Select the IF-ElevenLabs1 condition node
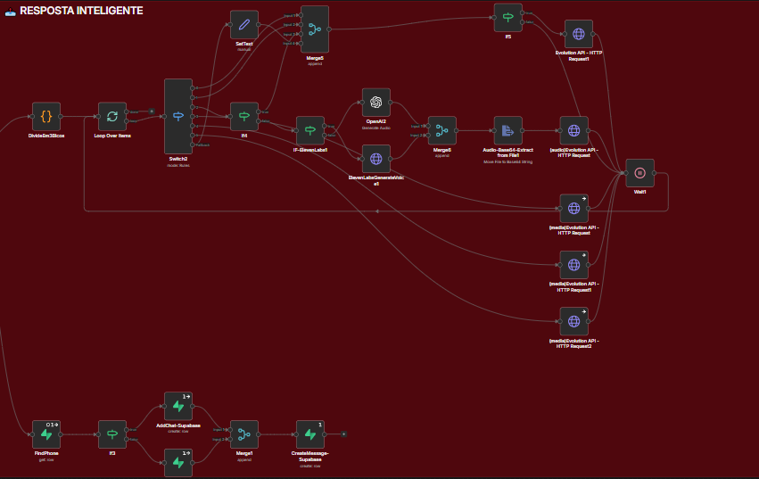Screen dimensions: 759x479 (x=309, y=130)
